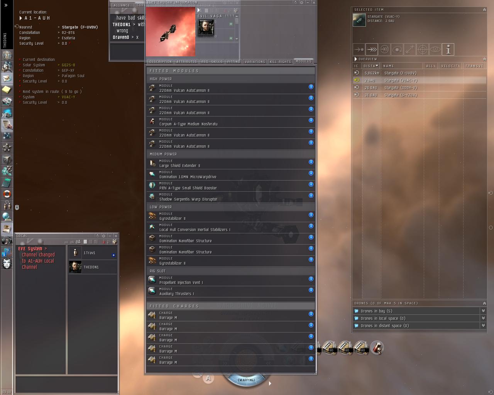Click the Align To selected item button
494x395 pixels.
(x=359, y=49)
